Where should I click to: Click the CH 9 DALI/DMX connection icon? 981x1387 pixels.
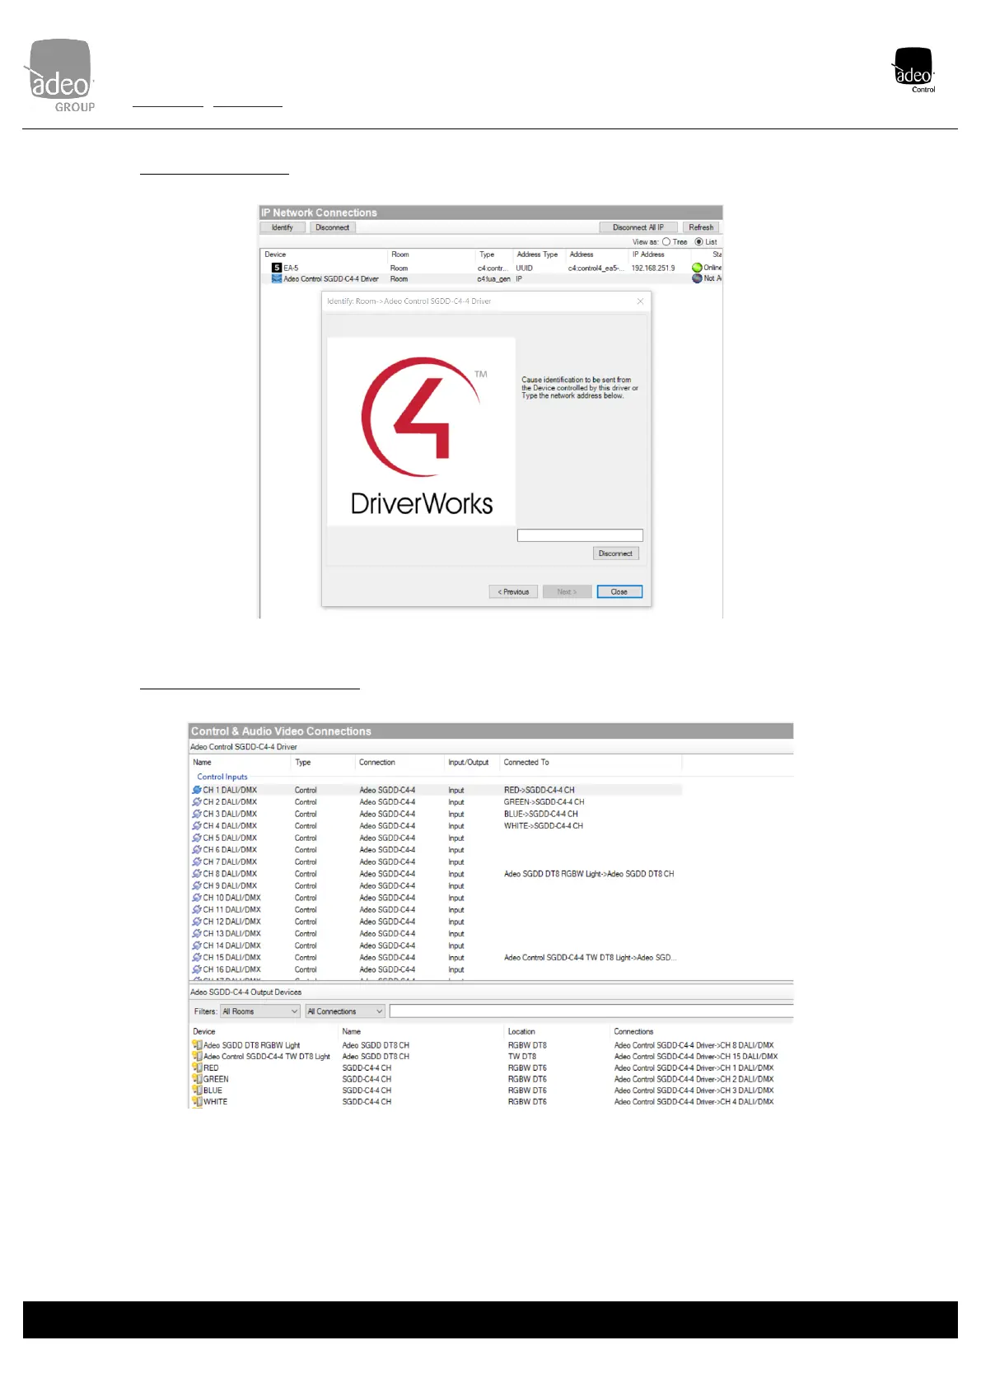click(x=197, y=886)
